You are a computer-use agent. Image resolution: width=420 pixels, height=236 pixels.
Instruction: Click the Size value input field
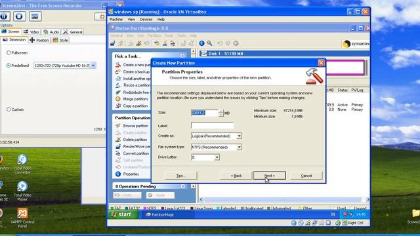[x=204, y=113]
